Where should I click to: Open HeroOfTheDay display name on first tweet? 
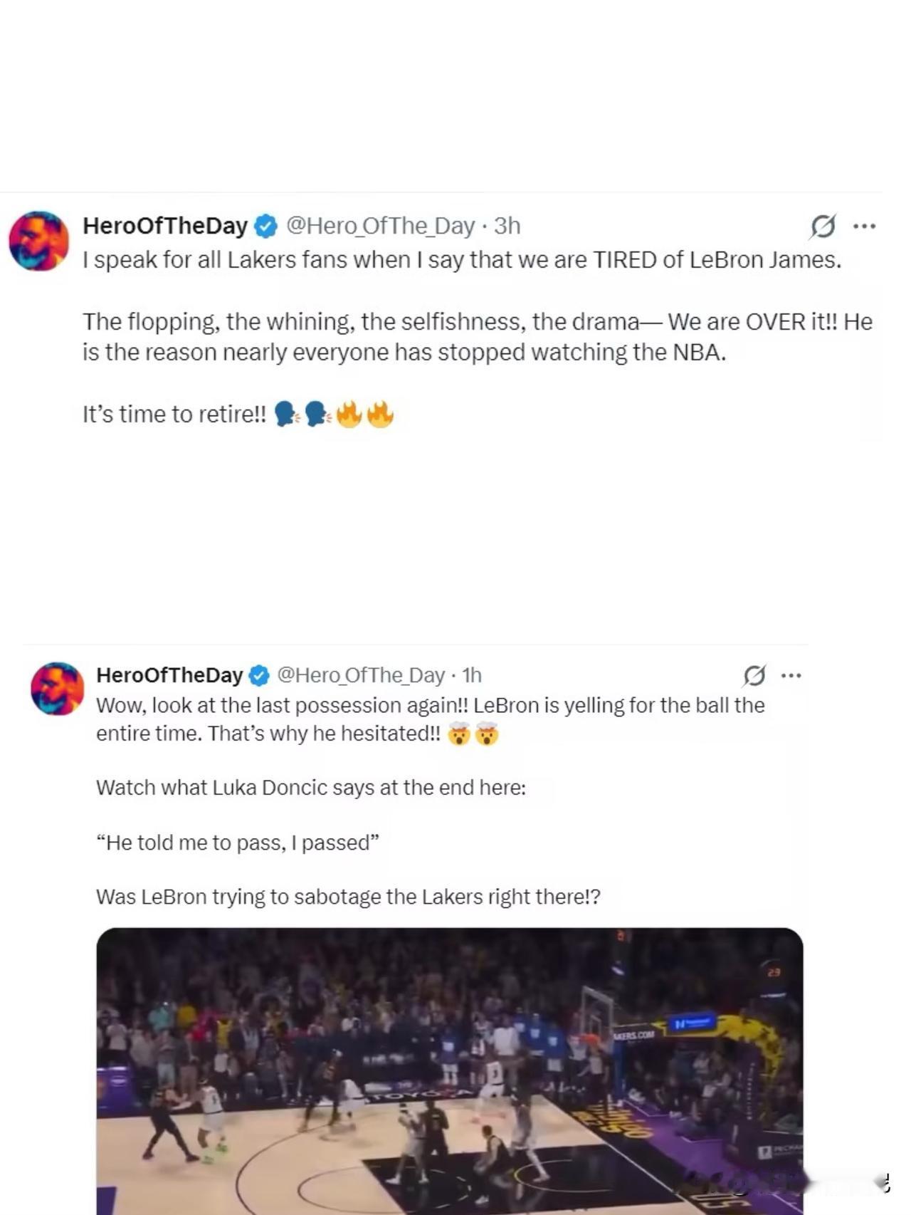click(165, 226)
